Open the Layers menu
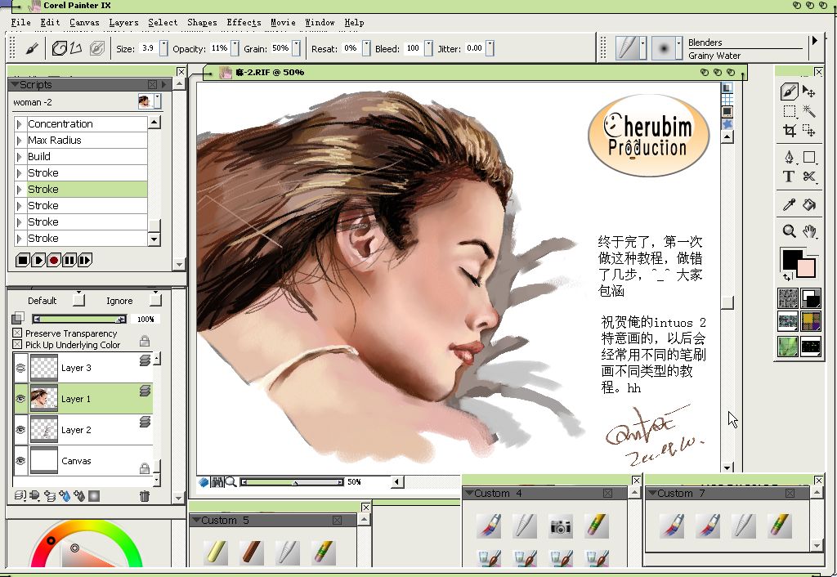The width and height of the screenshot is (837, 577). [x=124, y=22]
